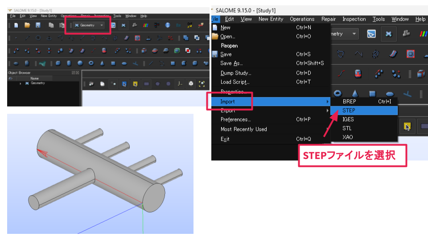The height and width of the screenshot is (241, 428).
Task: Open the Tools menu in right window
Action: (379, 19)
